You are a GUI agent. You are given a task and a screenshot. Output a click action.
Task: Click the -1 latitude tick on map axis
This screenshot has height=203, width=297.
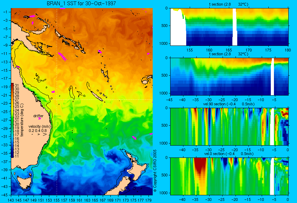[5, 12]
